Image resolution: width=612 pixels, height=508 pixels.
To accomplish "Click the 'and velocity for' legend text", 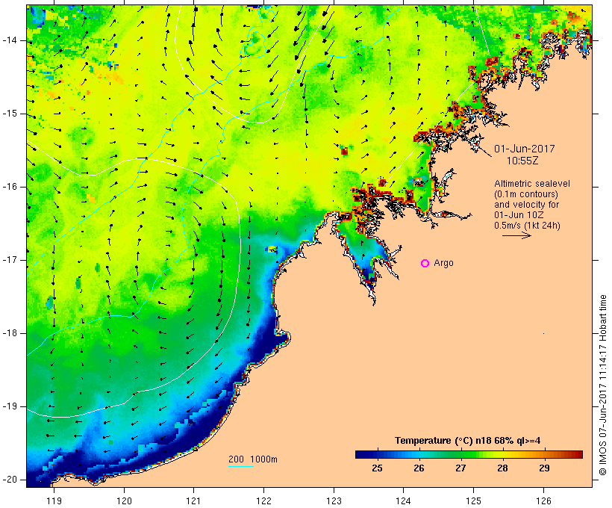I will 526,205.
